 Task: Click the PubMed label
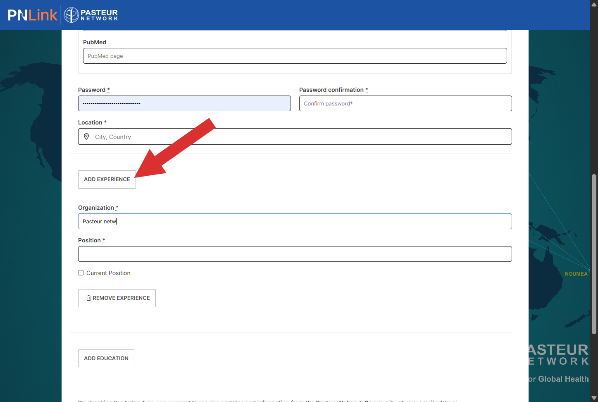(95, 42)
